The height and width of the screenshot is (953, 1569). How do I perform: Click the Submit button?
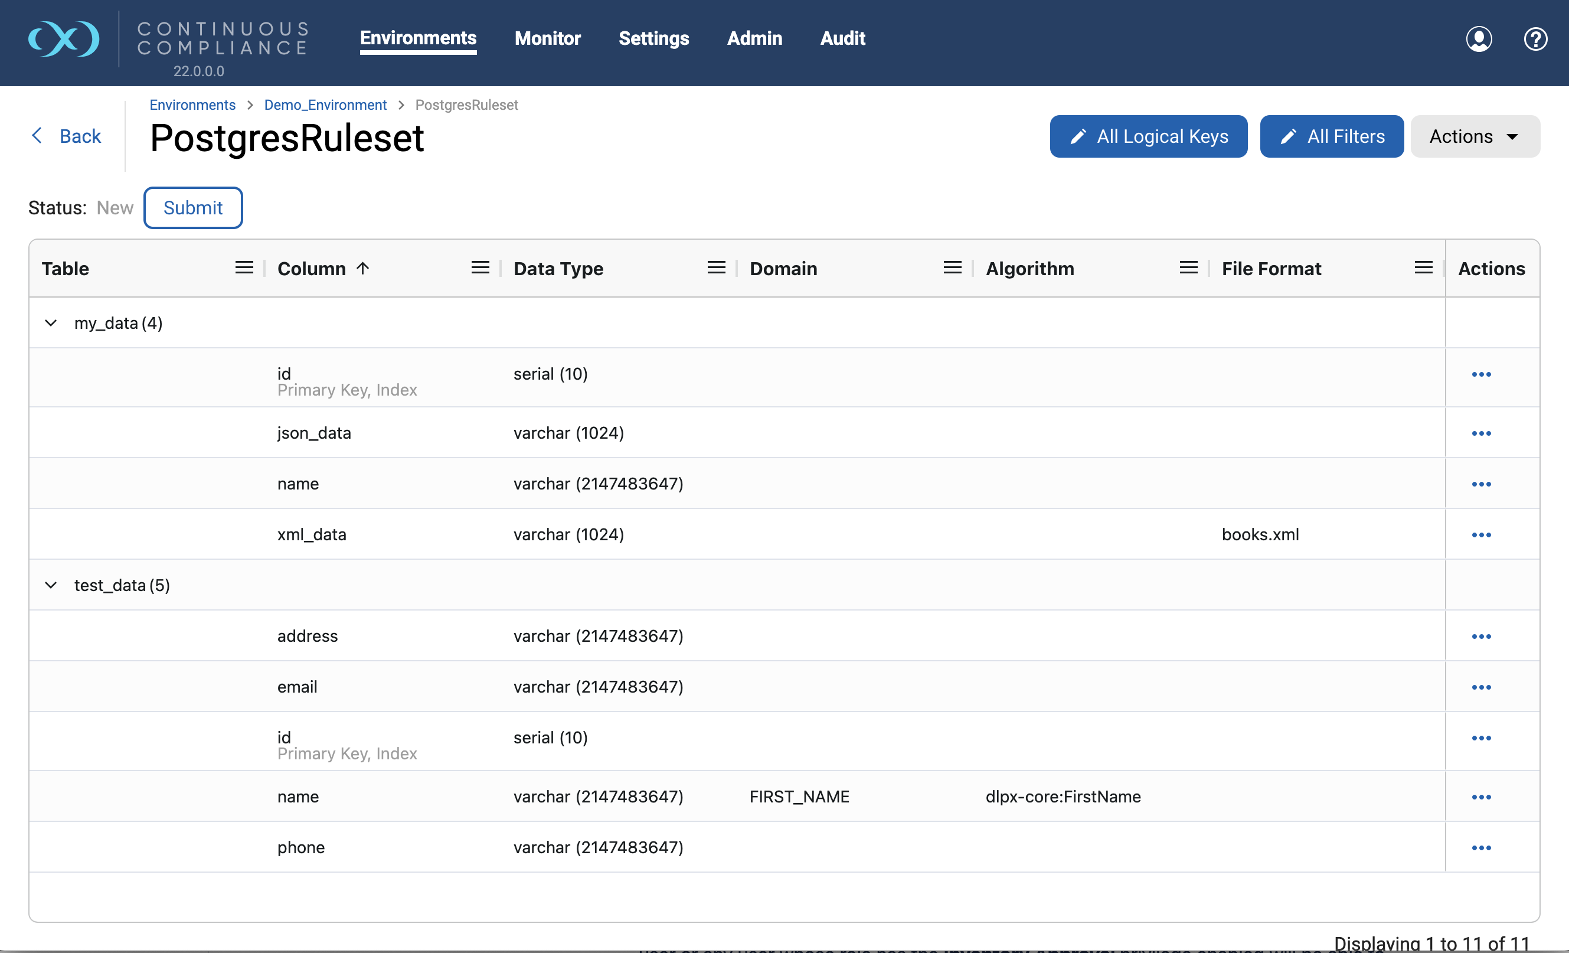[x=193, y=208]
